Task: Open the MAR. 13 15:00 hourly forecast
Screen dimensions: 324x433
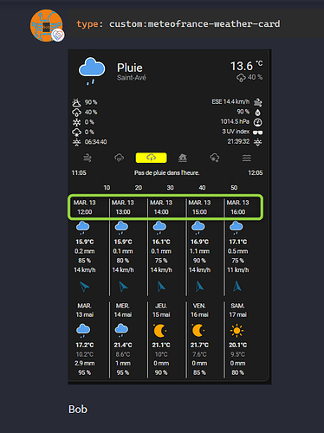Action: click(x=199, y=207)
